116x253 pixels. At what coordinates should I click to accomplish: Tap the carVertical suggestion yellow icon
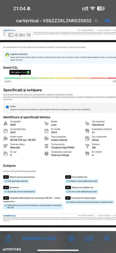pyautogui.click(x=7, y=55)
